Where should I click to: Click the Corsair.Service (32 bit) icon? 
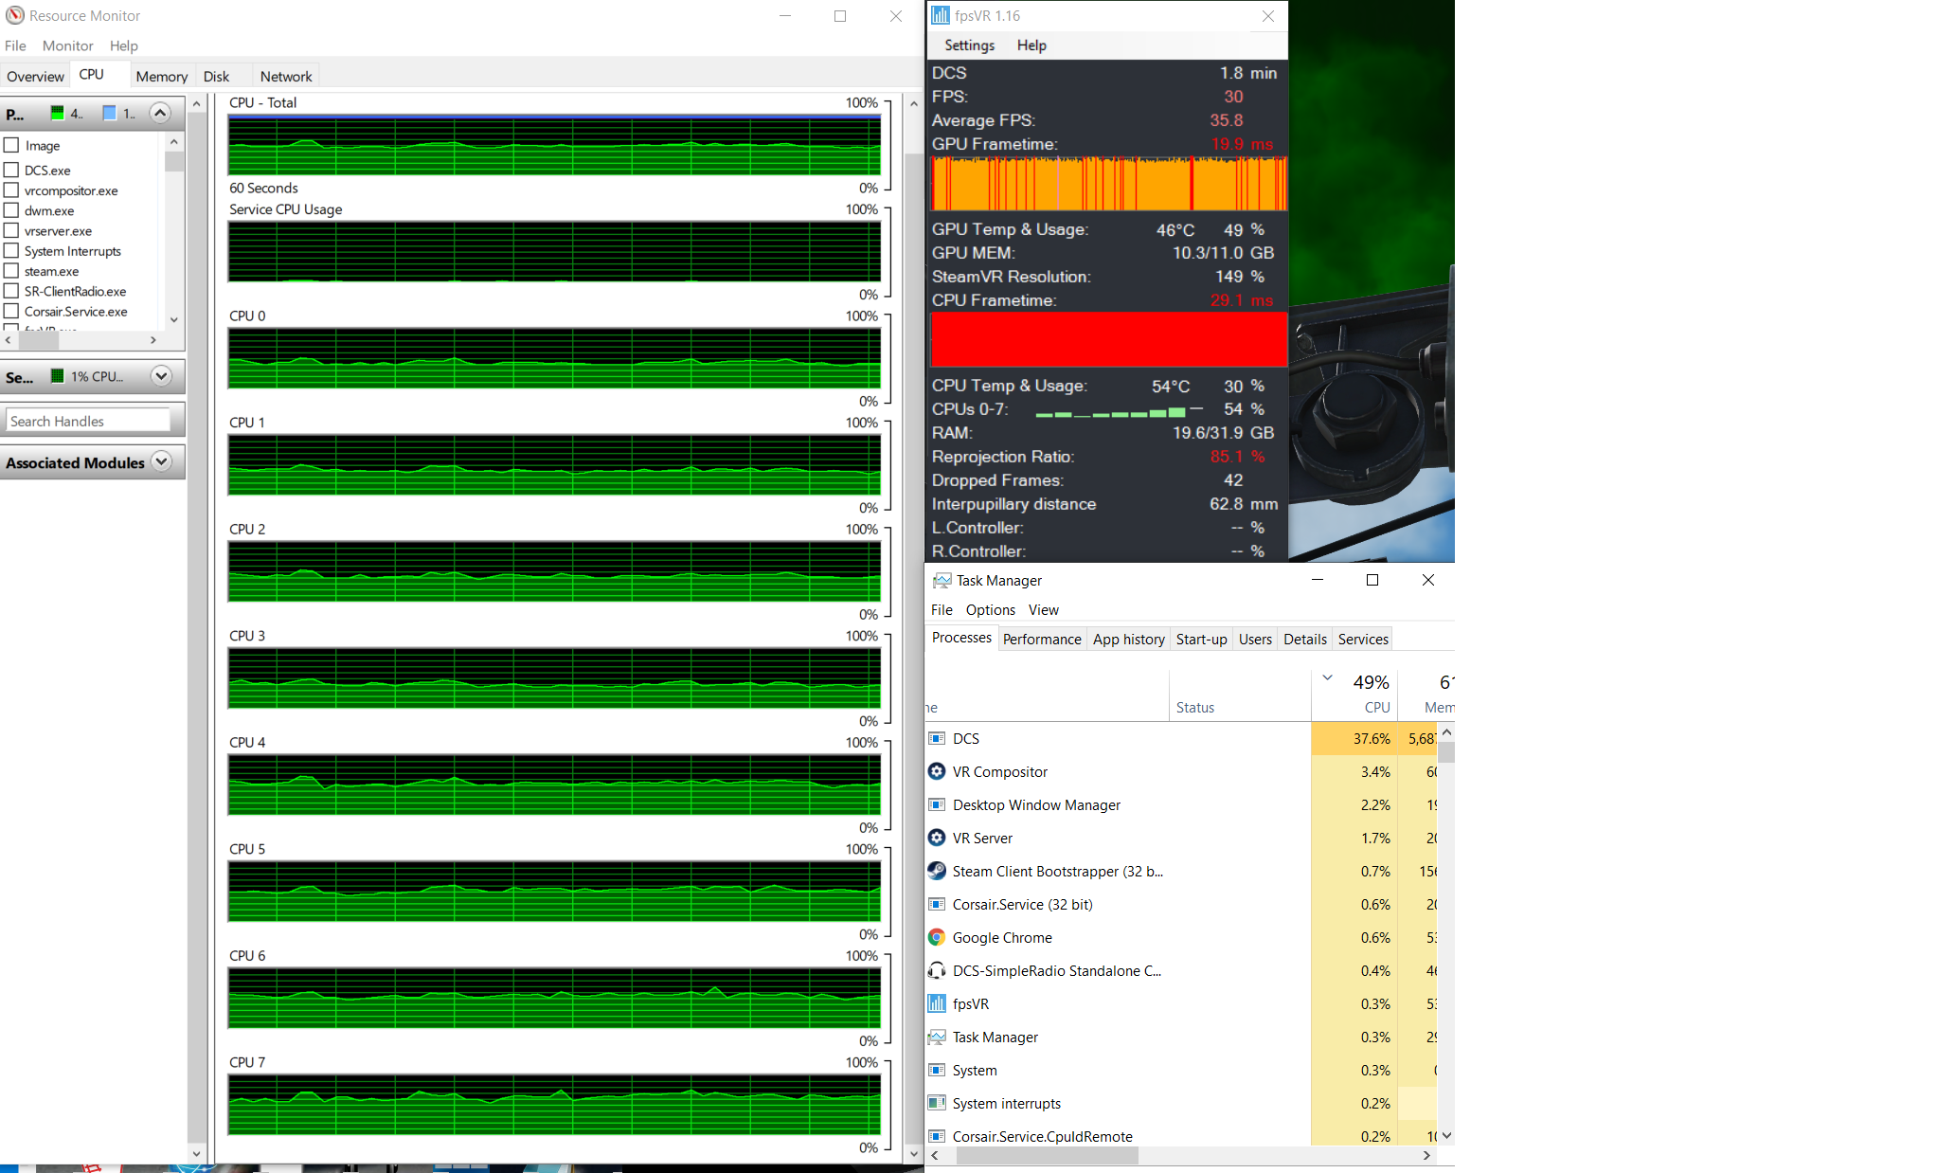(x=937, y=904)
